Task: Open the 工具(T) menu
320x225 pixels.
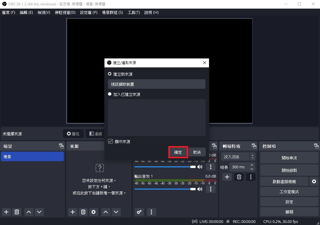Action: (x=134, y=12)
